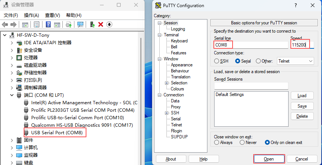This screenshot has height=165, width=322.
Task: Open the Telnet connection type dropdown
Action: point(295,61)
